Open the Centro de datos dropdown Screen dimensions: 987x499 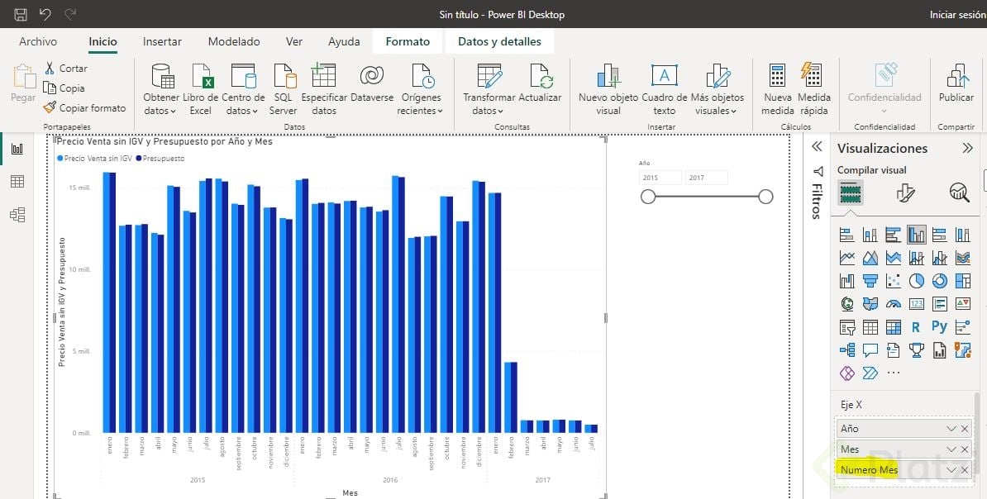pyautogui.click(x=243, y=88)
